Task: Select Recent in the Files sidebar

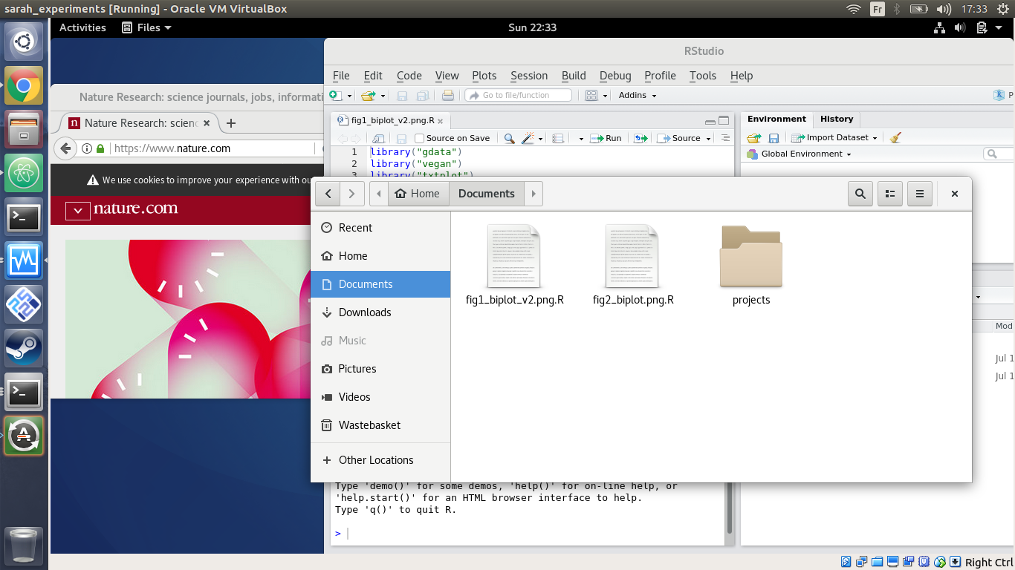Action: click(x=380, y=228)
